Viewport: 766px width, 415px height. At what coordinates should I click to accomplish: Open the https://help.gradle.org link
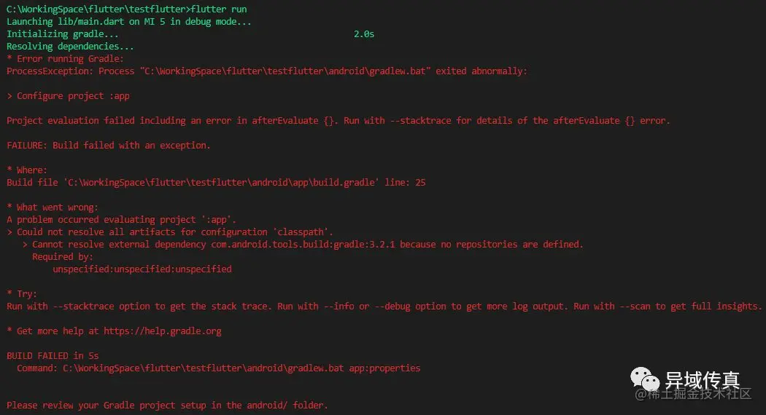tap(163, 331)
